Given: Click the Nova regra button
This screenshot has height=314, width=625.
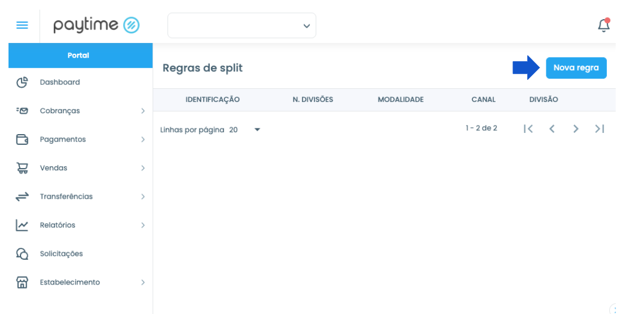Looking at the screenshot, I should pos(576,68).
